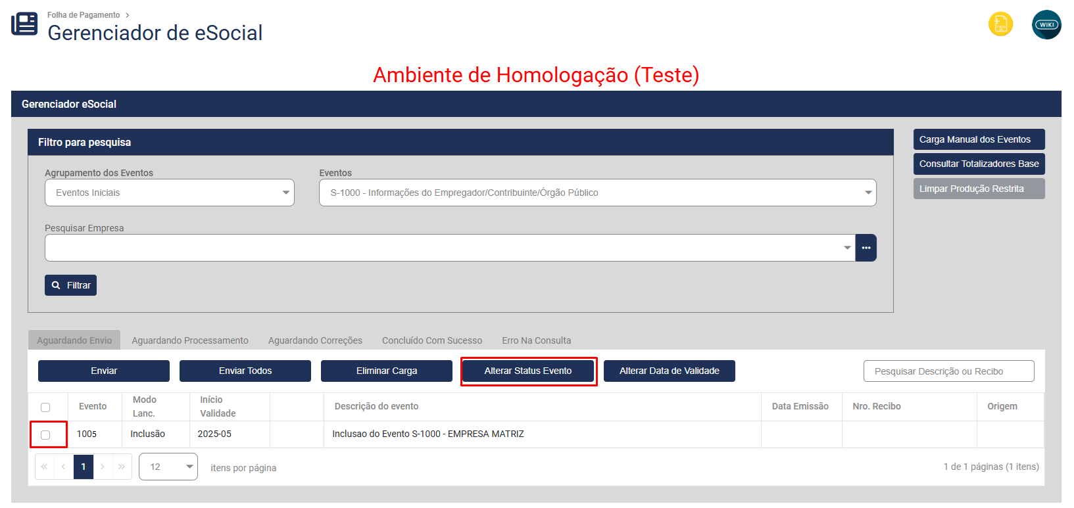Click the Filtrar search button
Image resolution: width=1074 pixels, height=508 pixels.
tap(70, 285)
